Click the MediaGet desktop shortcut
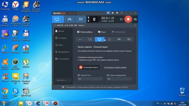This screenshot has height=106, width=189. pyautogui.click(x=5, y=49)
